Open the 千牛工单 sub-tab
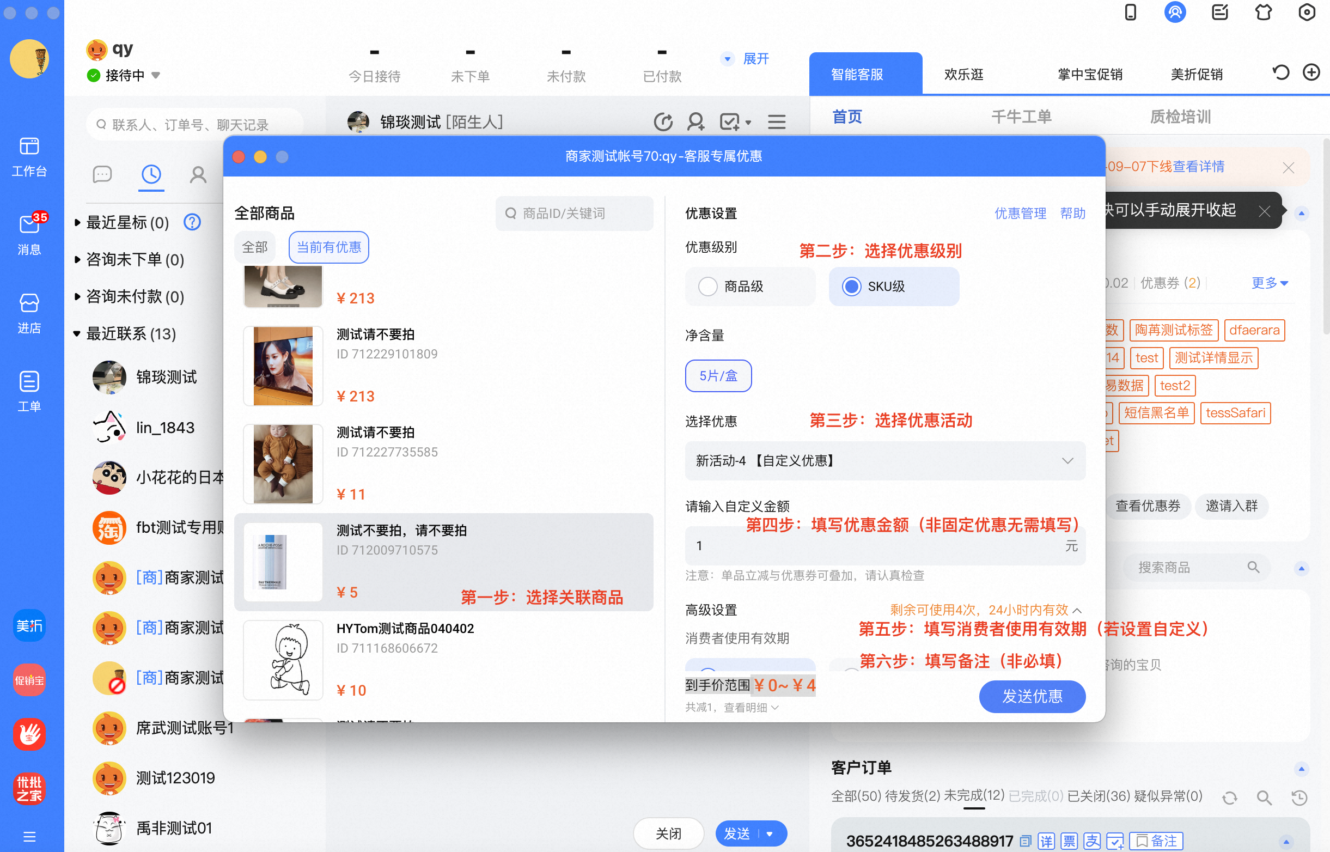 click(1021, 117)
